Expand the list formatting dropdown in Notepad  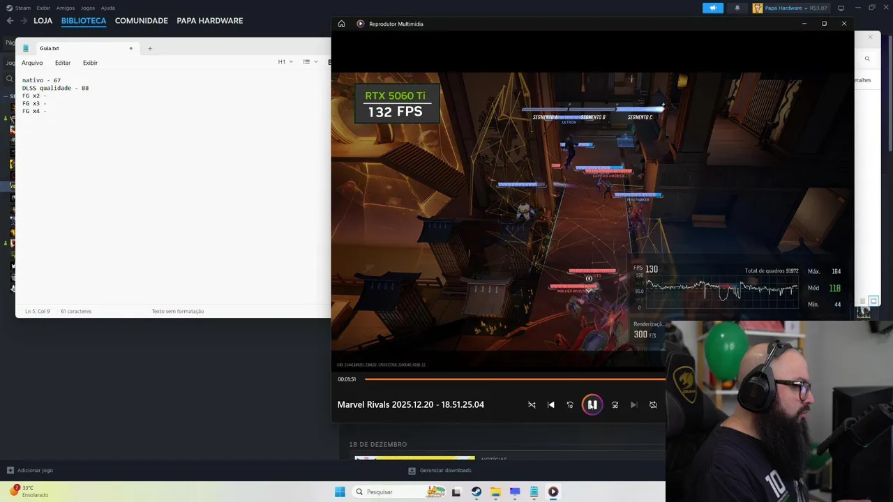point(310,62)
